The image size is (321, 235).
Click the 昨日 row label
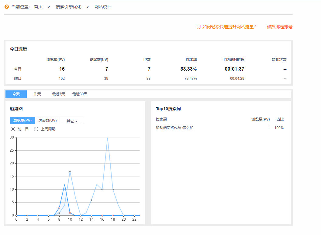[18, 79]
